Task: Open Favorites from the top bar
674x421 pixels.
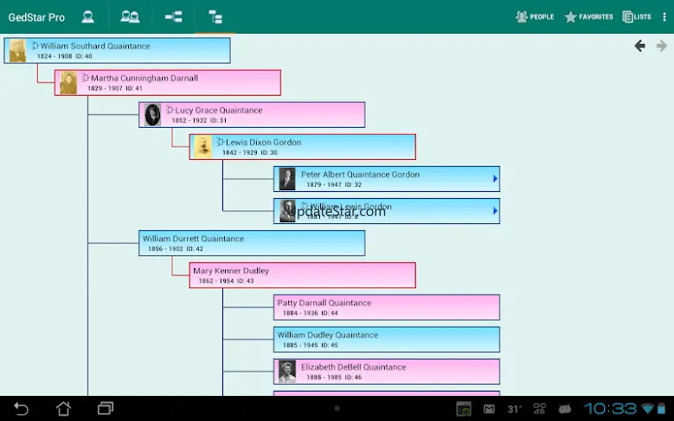Action: (x=589, y=16)
